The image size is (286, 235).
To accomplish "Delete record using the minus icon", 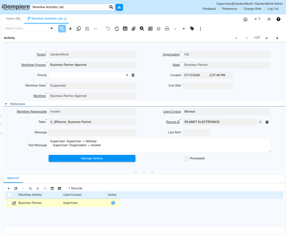I will pyautogui.click(x=96, y=29).
